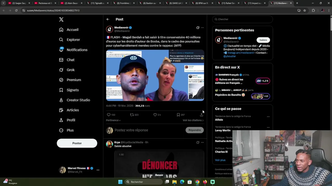Click the Répondre button
332x186 pixels.
(x=195, y=130)
